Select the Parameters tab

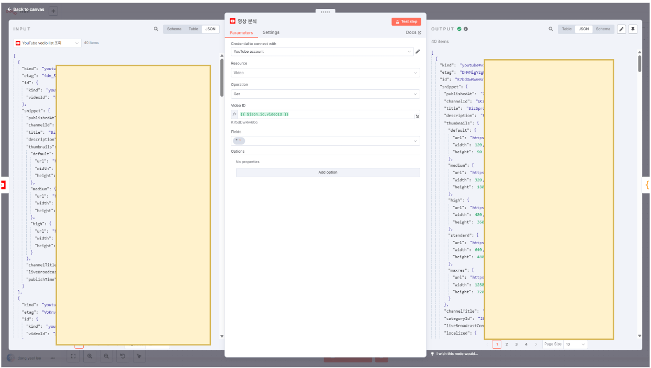tap(241, 32)
